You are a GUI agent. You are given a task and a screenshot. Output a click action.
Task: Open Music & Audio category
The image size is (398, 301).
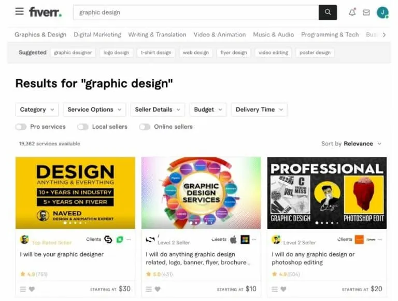pyautogui.click(x=274, y=35)
